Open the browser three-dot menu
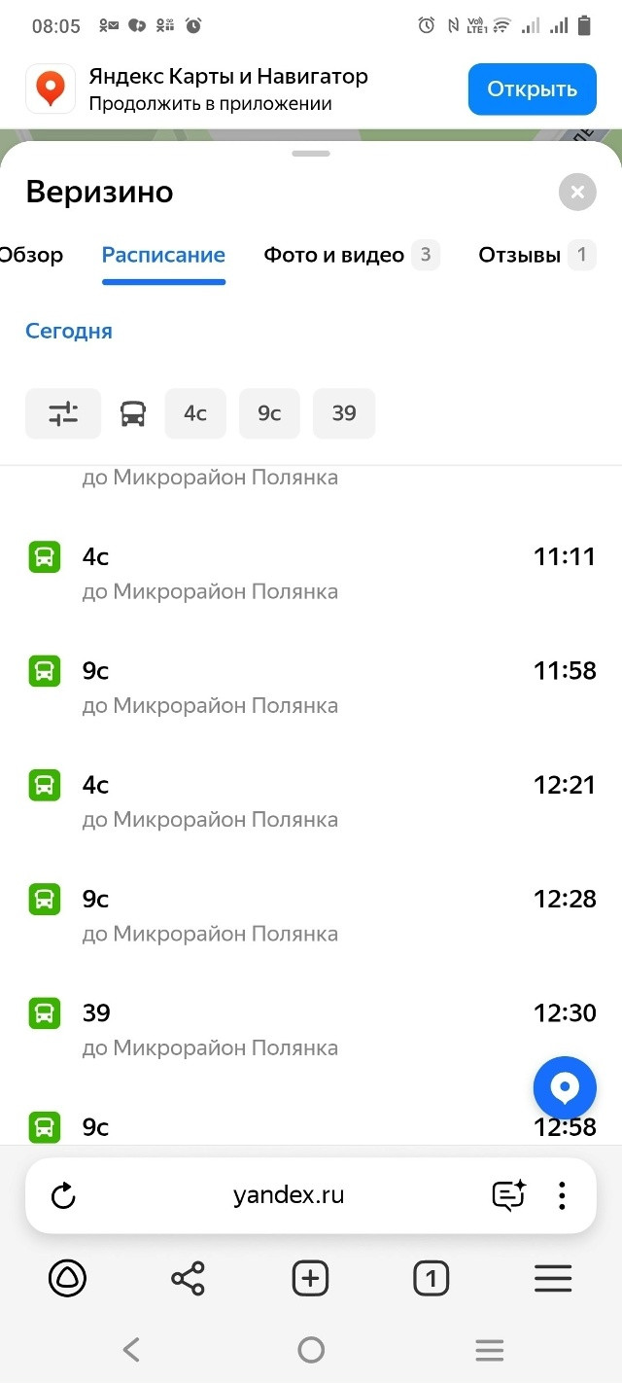Screen dimensions: 622x1383 [x=562, y=1195]
